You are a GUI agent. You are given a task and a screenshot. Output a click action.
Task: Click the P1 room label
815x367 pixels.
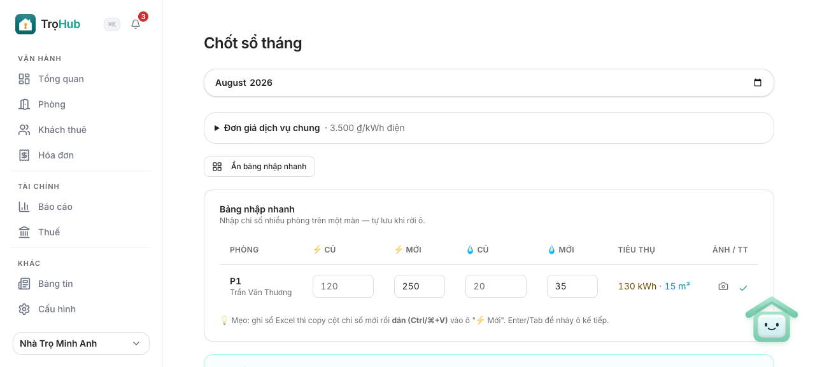coord(236,281)
